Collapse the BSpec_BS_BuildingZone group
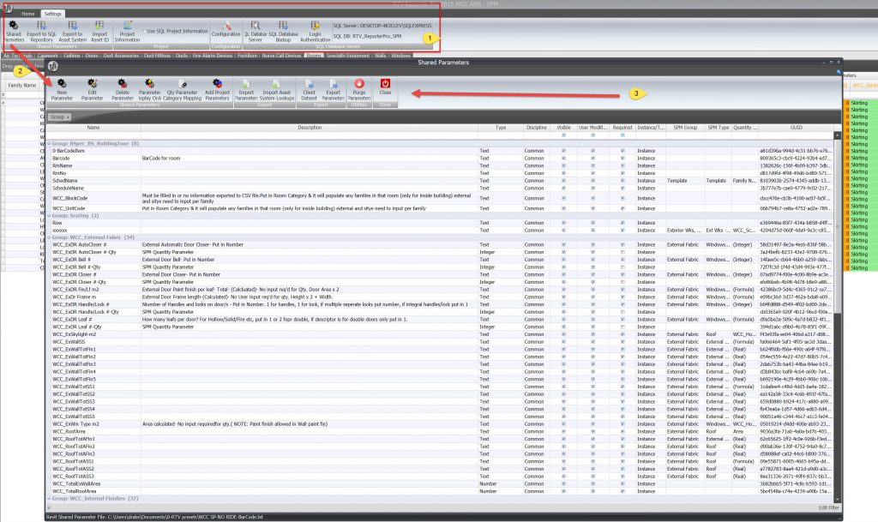Image resolution: width=878 pixels, height=522 pixels. pos(48,143)
